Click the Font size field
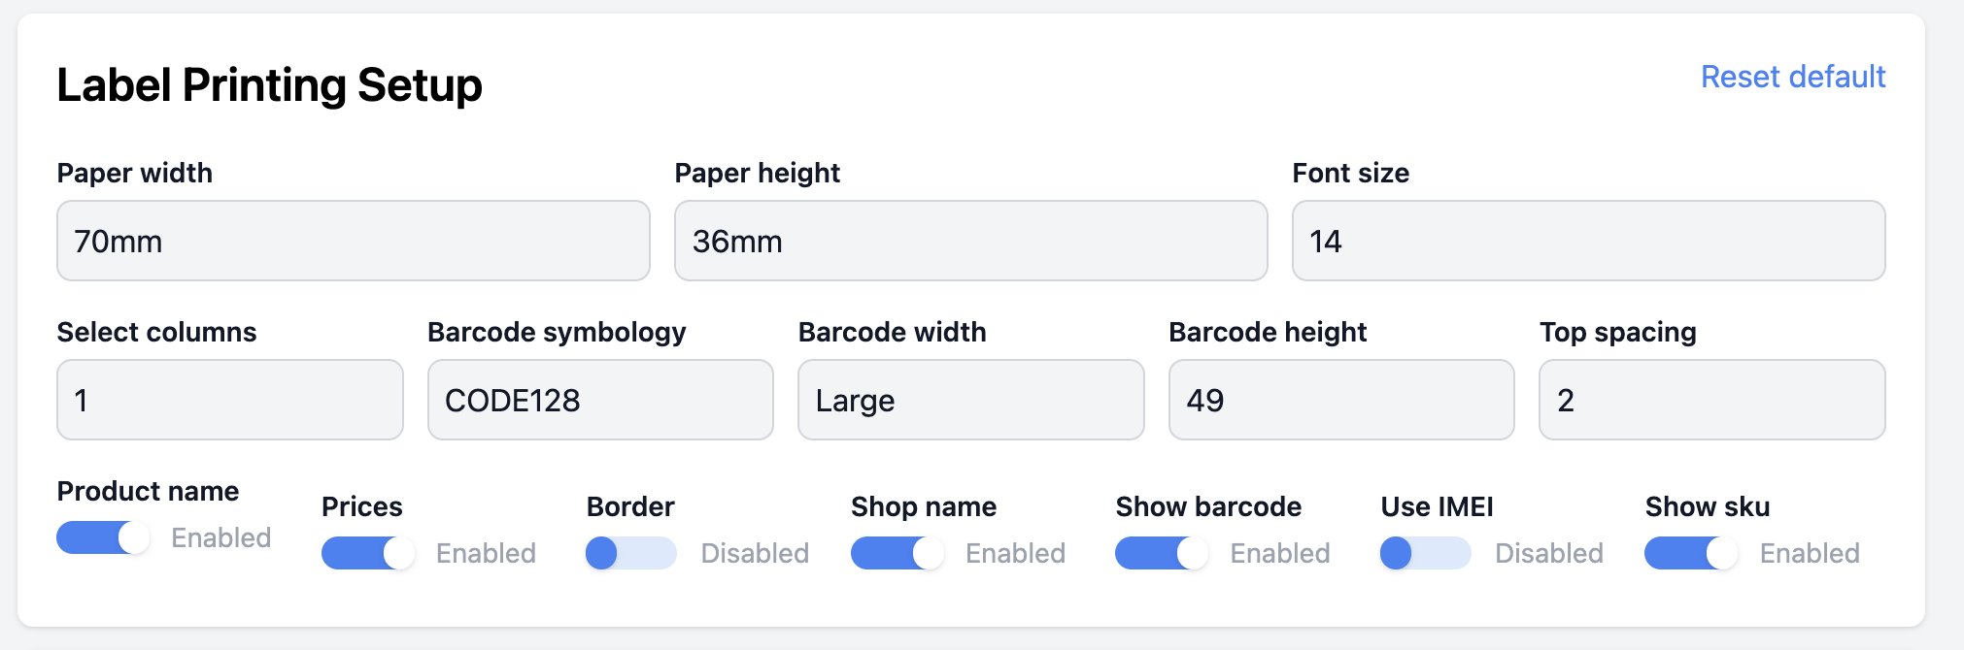 pyautogui.click(x=1588, y=241)
